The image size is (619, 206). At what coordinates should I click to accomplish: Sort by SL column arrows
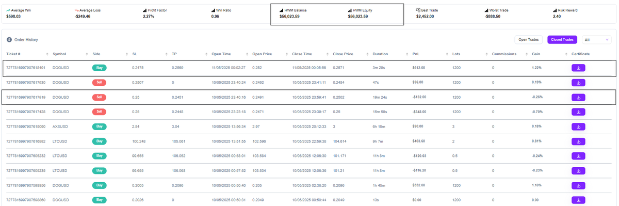click(x=167, y=54)
